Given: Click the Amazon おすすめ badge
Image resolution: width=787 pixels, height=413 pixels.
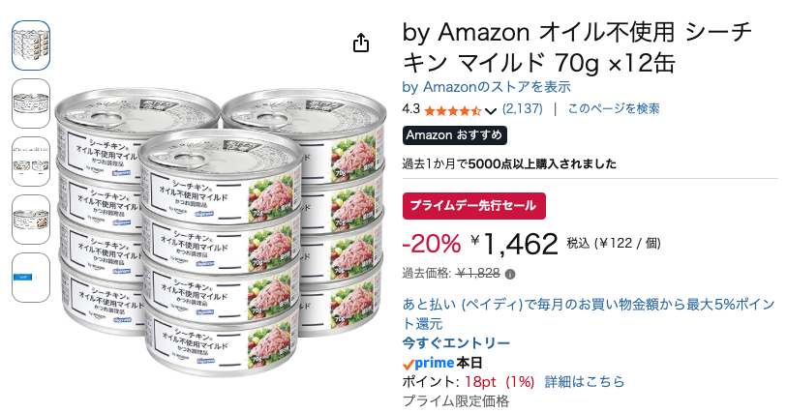Looking at the screenshot, I should pos(455,135).
